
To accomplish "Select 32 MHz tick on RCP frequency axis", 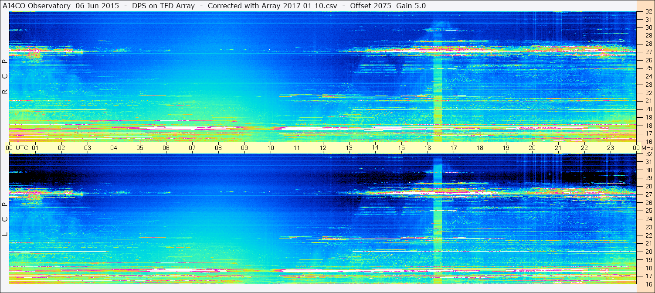I will [x=648, y=12].
